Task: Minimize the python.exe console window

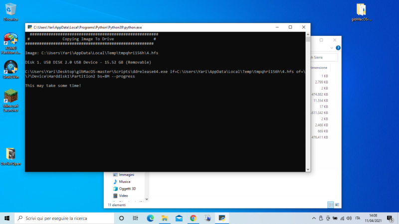Action: point(277,27)
